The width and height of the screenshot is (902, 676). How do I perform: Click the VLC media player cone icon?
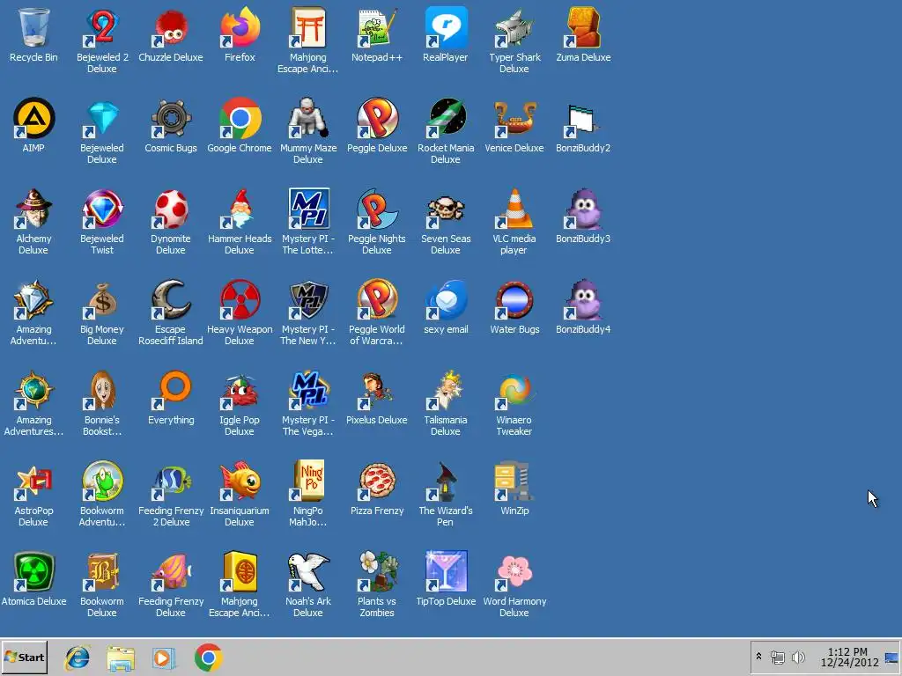(x=514, y=209)
